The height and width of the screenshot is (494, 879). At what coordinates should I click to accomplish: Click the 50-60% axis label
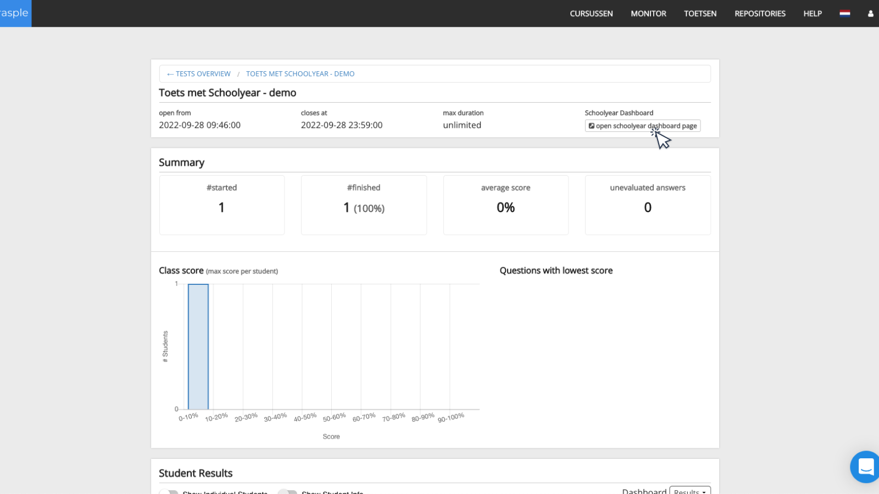coord(334,418)
